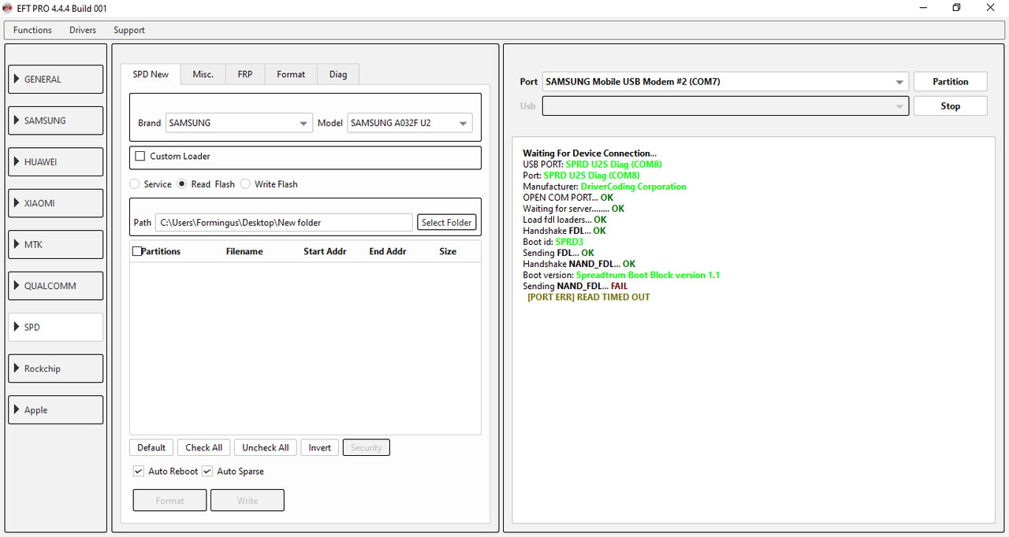Screen dimensions: 1009x537
Task: Select the SPD sidebar section
Action: [56, 328]
